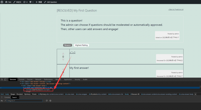Click Edit Question in admin bar

50,2
